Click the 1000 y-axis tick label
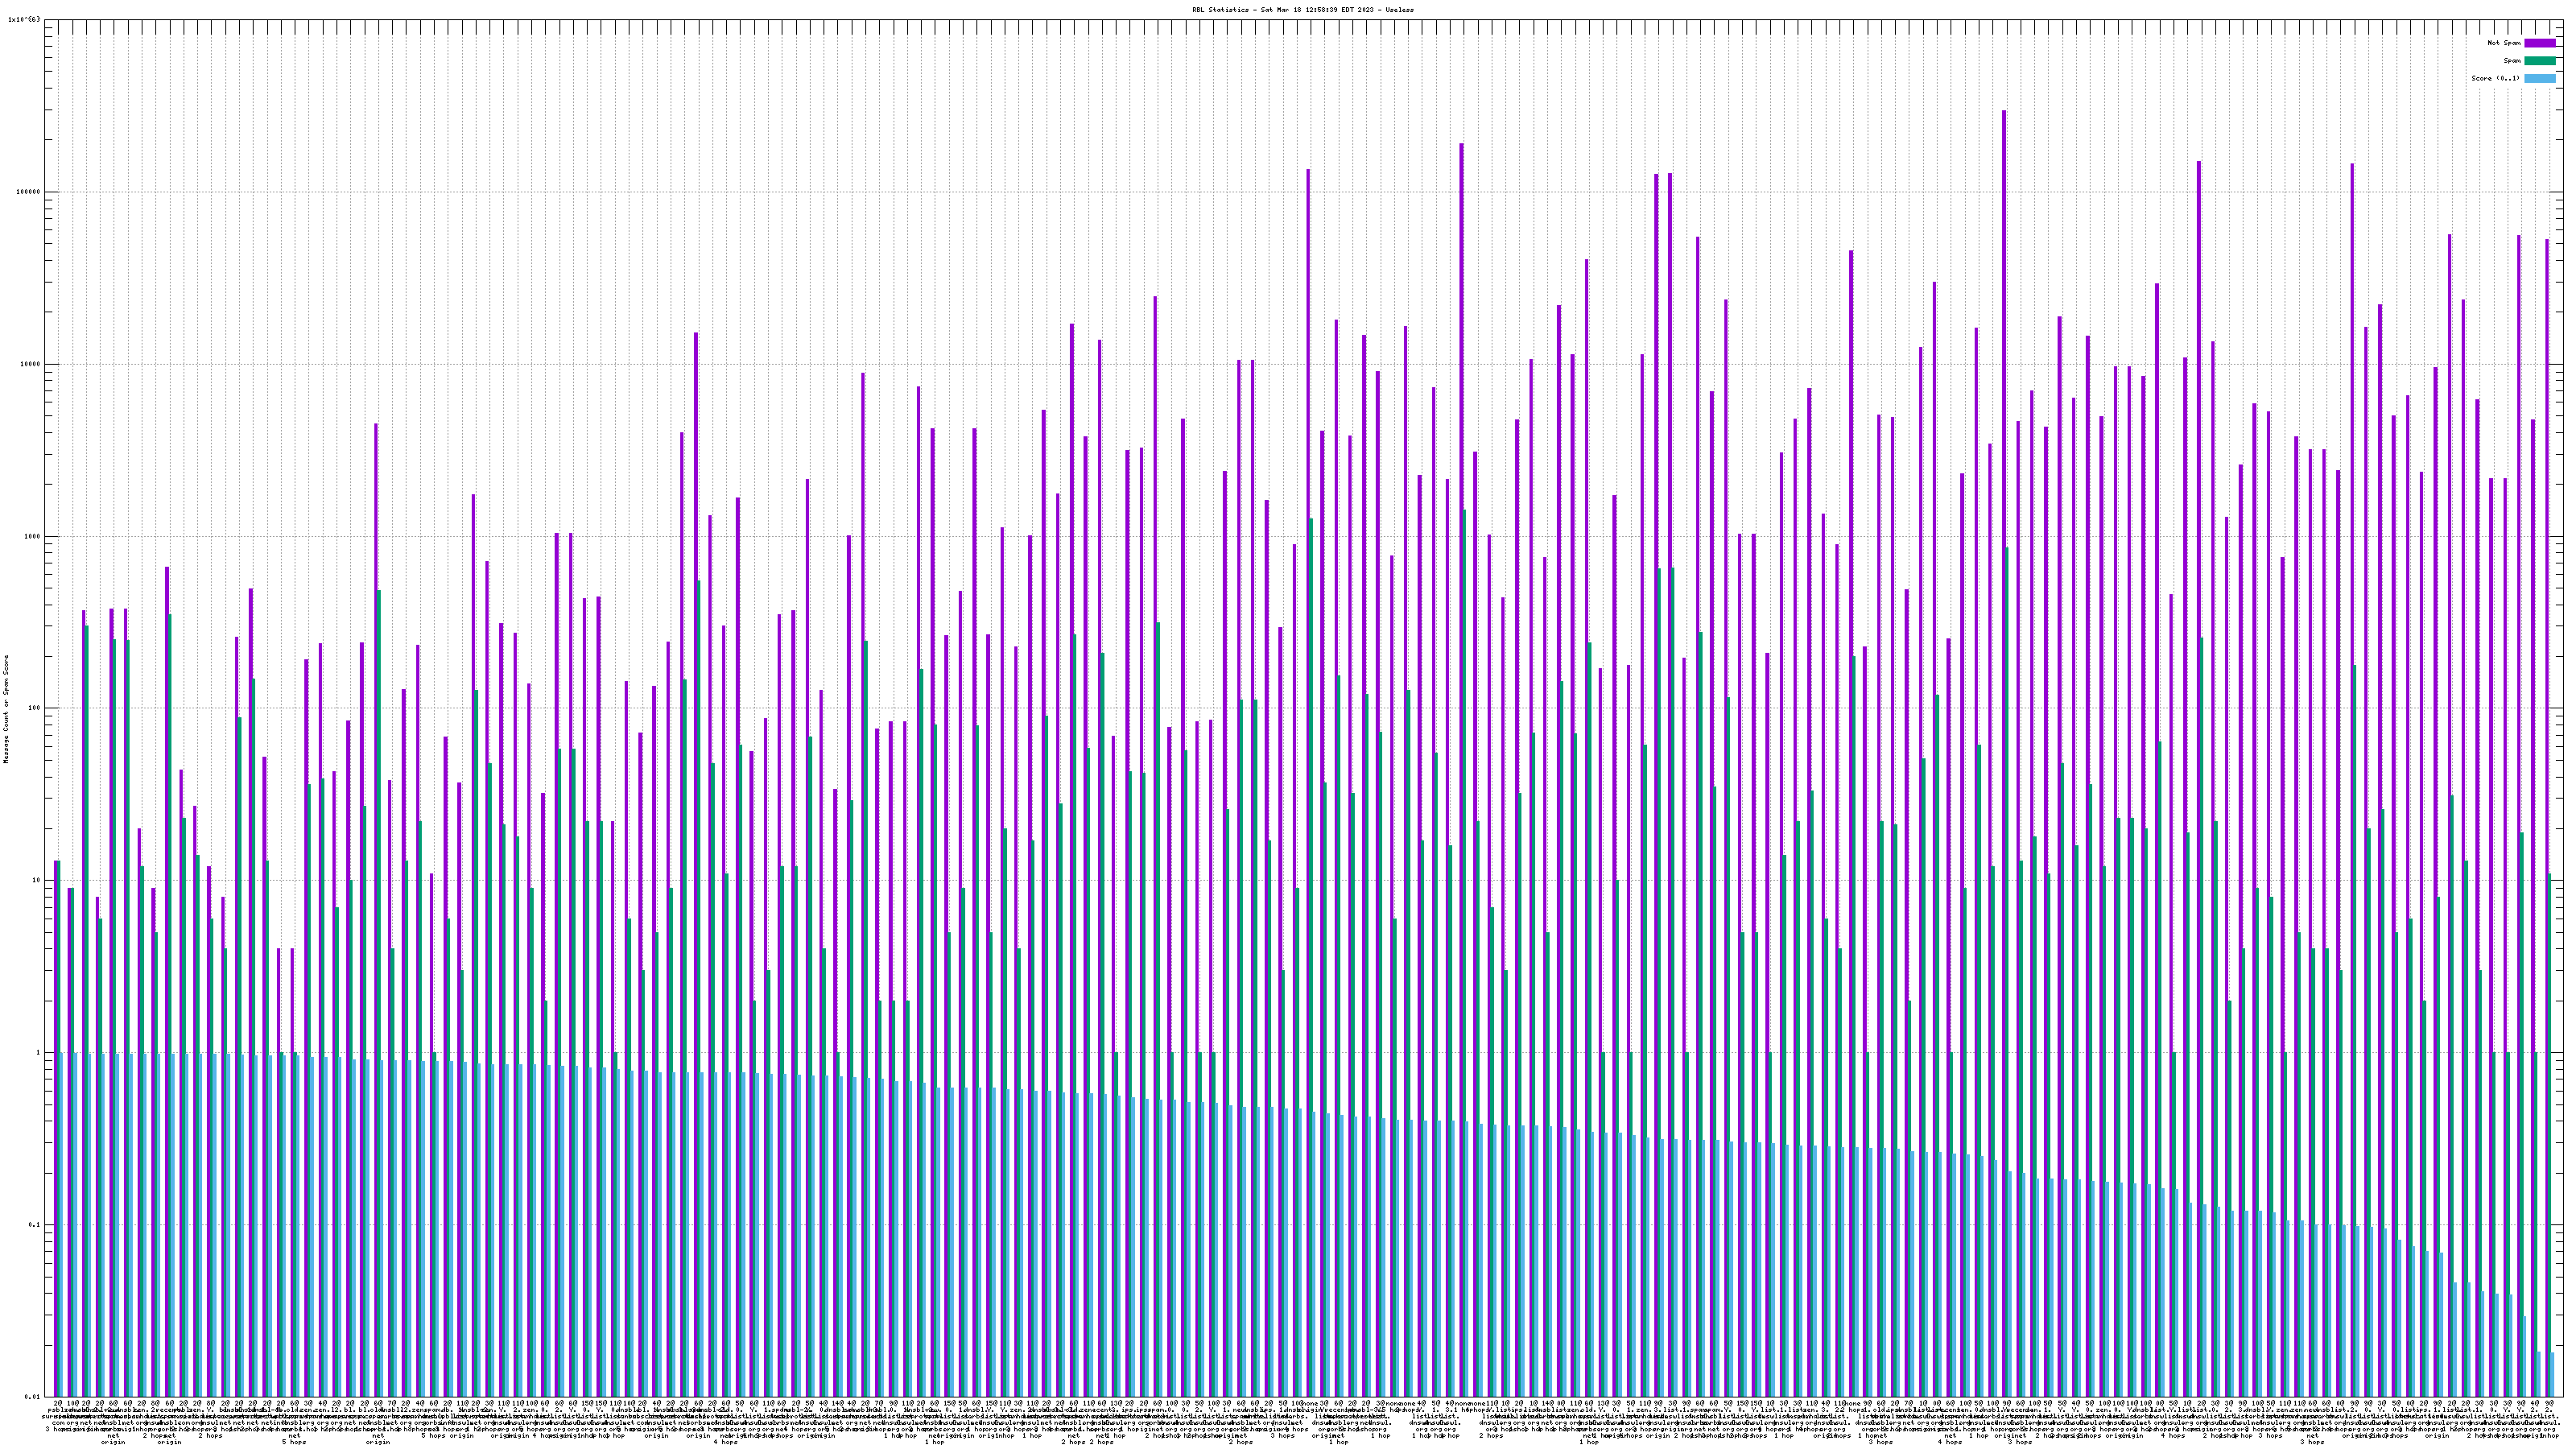 (x=34, y=536)
